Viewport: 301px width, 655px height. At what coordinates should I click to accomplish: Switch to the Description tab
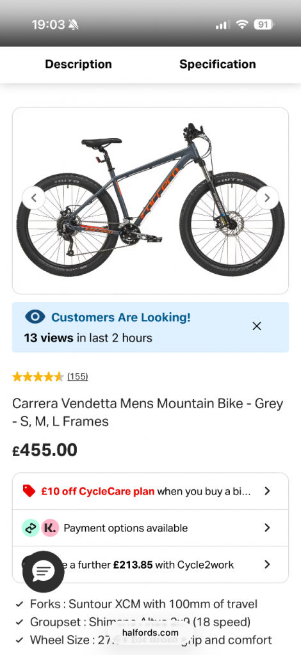(78, 65)
